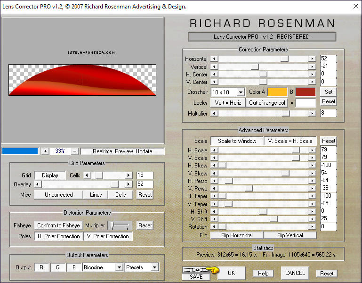Click the Horizontal value field

click(x=328, y=58)
